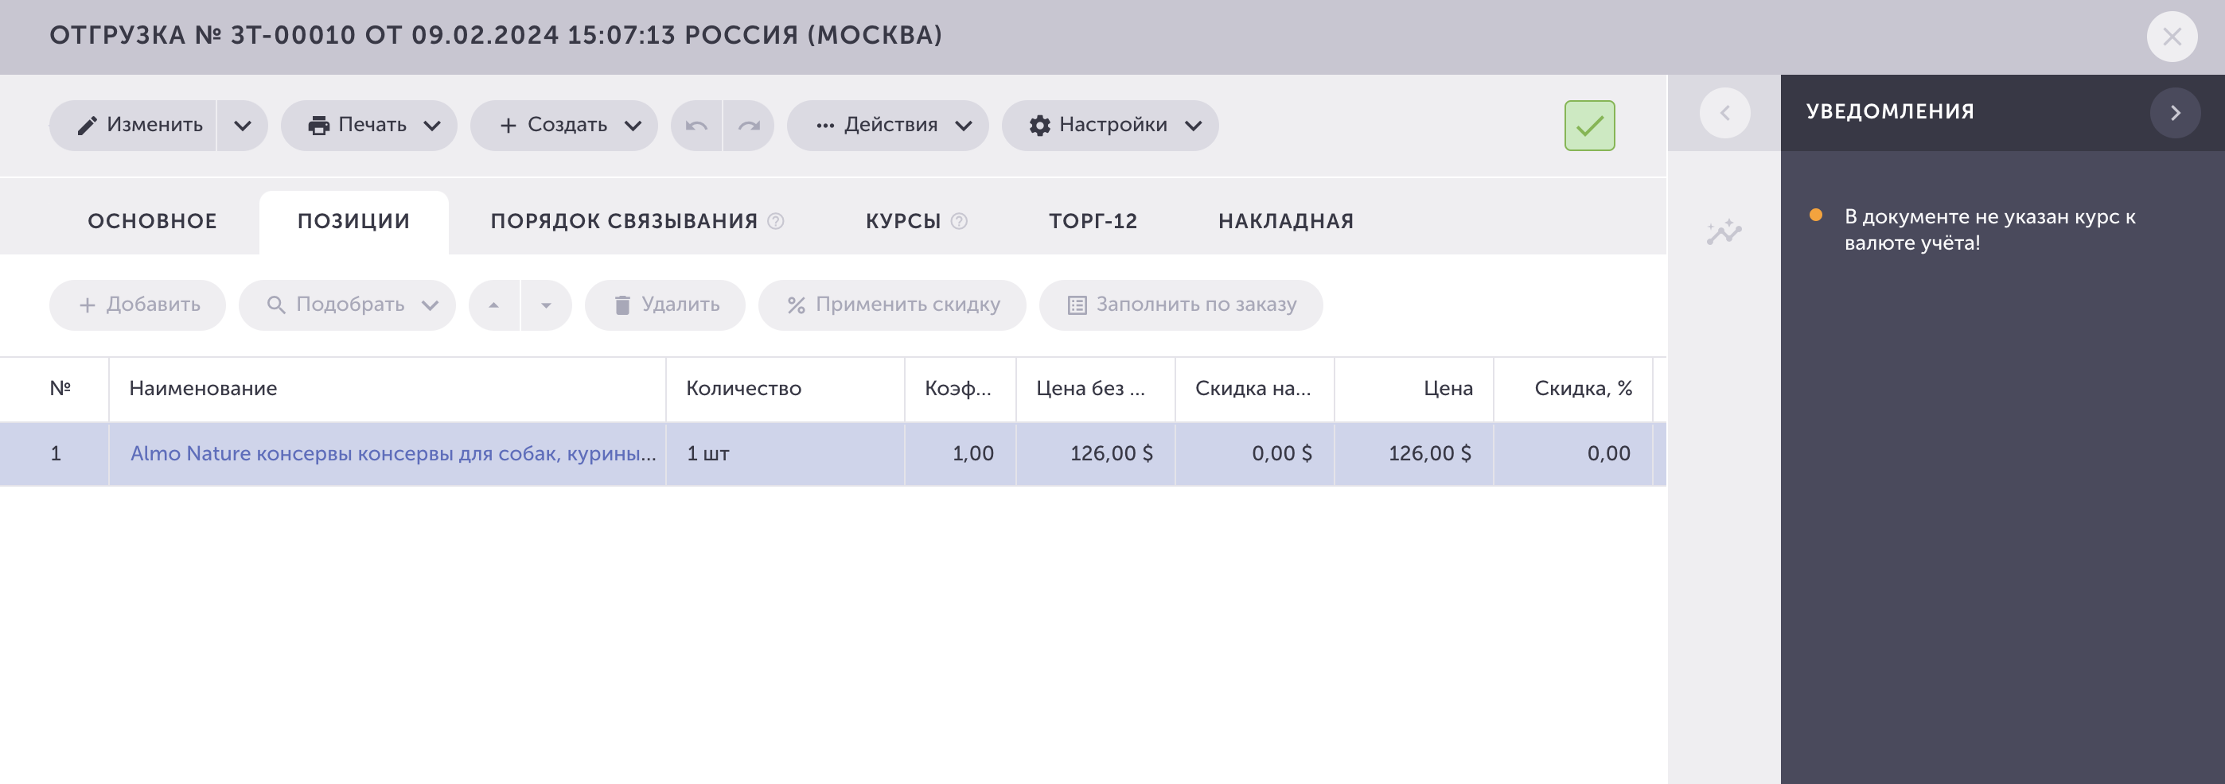Click the undo arrow icon
This screenshot has width=2225, height=784.
pyautogui.click(x=696, y=125)
